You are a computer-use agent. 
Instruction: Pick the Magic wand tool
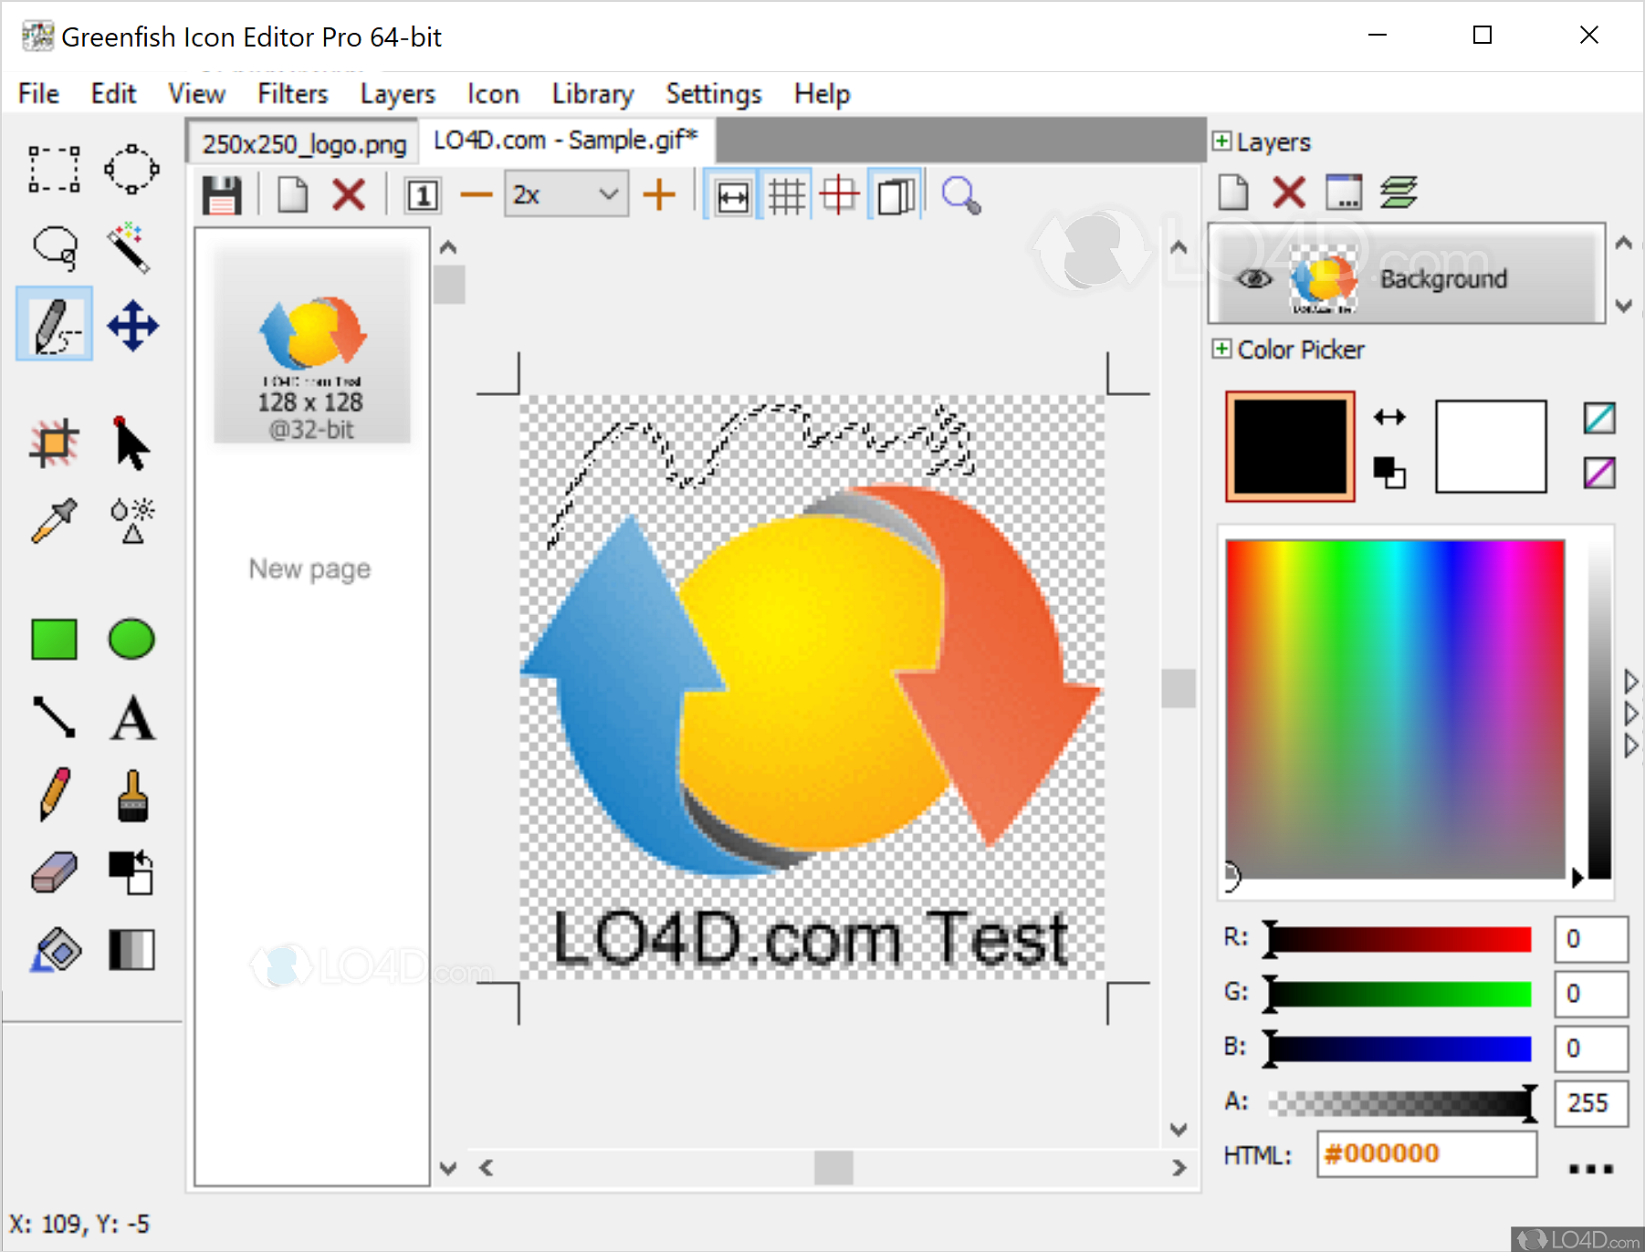(130, 246)
